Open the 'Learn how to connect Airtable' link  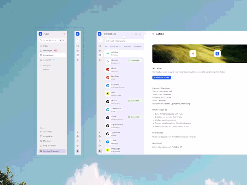[x=167, y=147]
